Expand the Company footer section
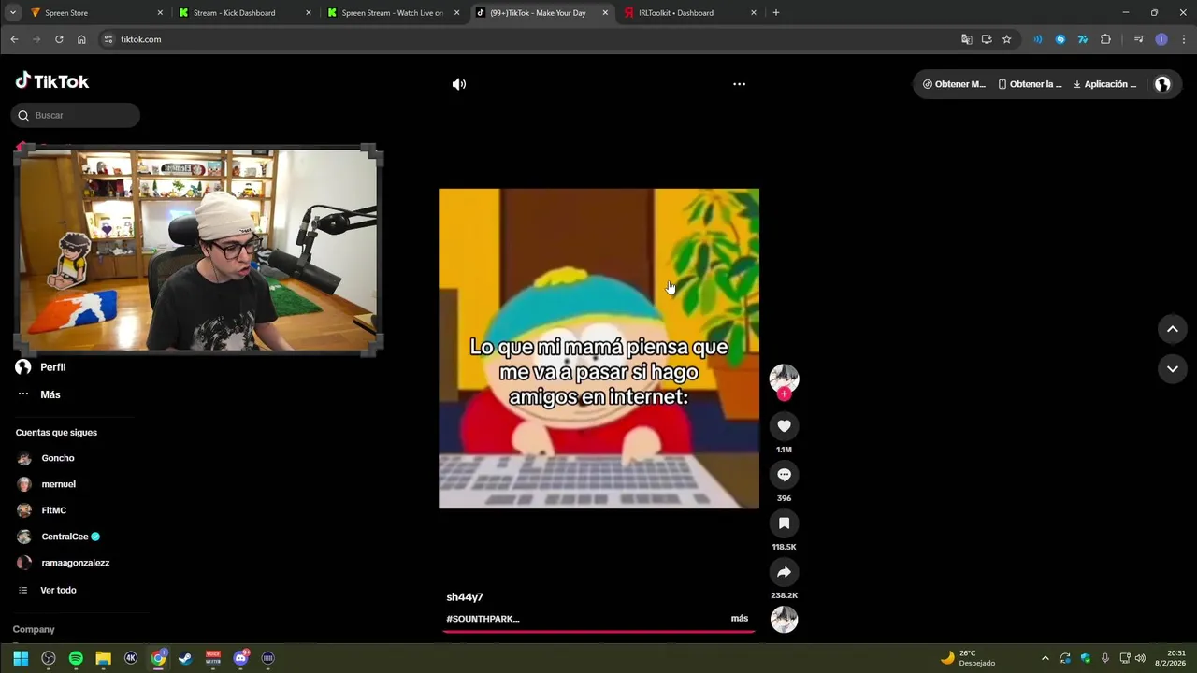 [34, 630]
